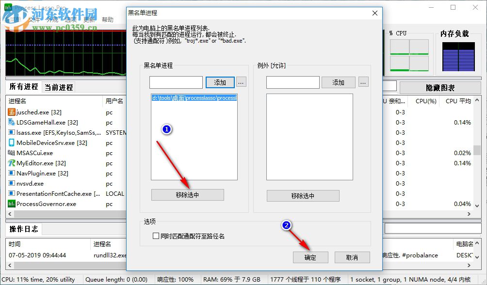Click the MyEditor.exe green R icon
Image resolution: width=487 pixels, height=285 pixels.
pyautogui.click(x=12, y=163)
